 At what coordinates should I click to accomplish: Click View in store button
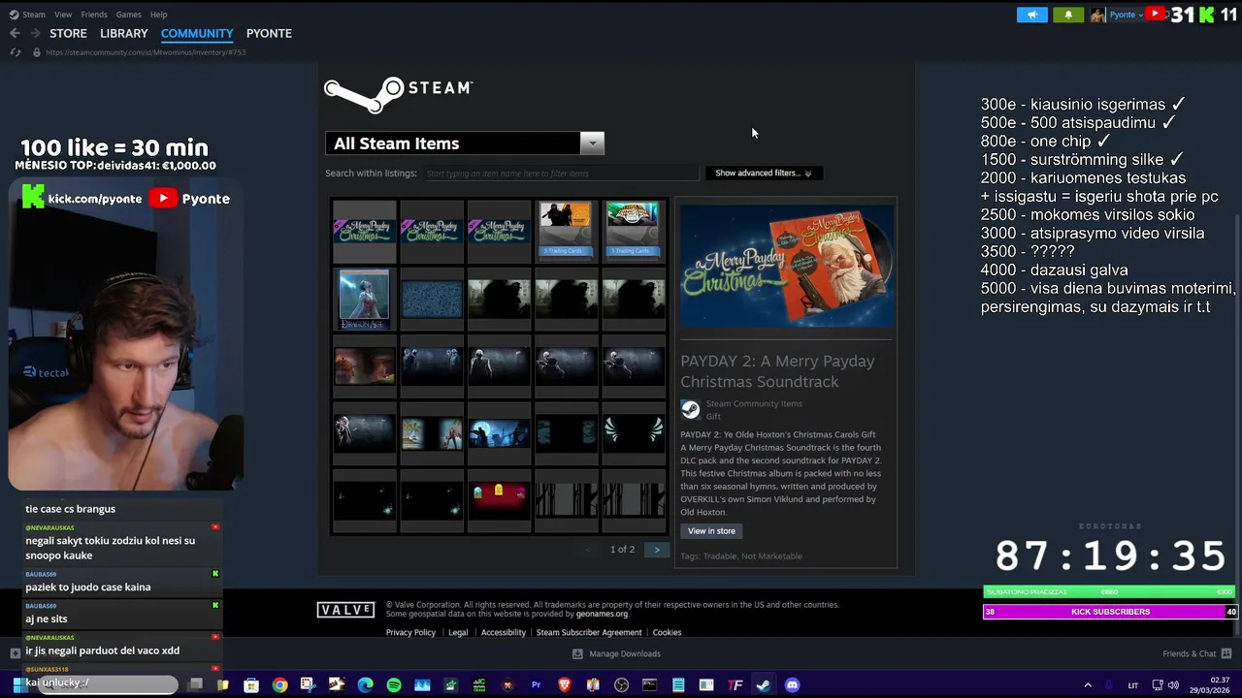coord(711,531)
